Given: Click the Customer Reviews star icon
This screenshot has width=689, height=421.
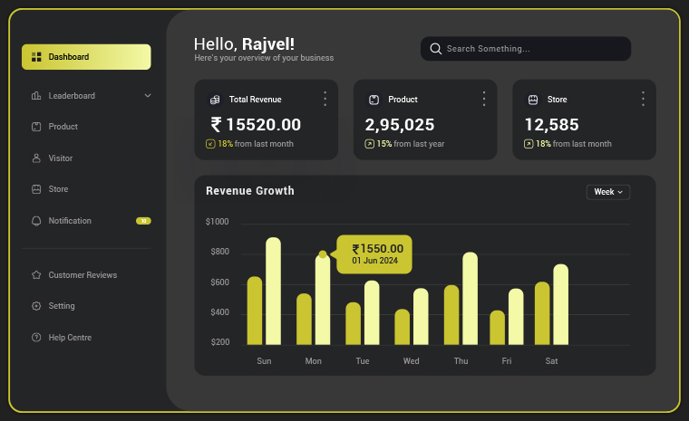Looking at the screenshot, I should [x=36, y=275].
